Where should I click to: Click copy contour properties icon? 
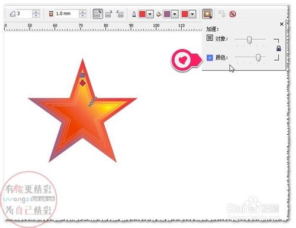(222, 14)
